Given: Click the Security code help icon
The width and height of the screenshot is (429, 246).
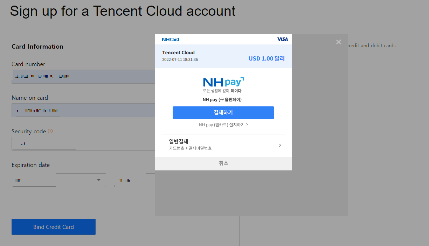Looking at the screenshot, I should pyautogui.click(x=50, y=131).
